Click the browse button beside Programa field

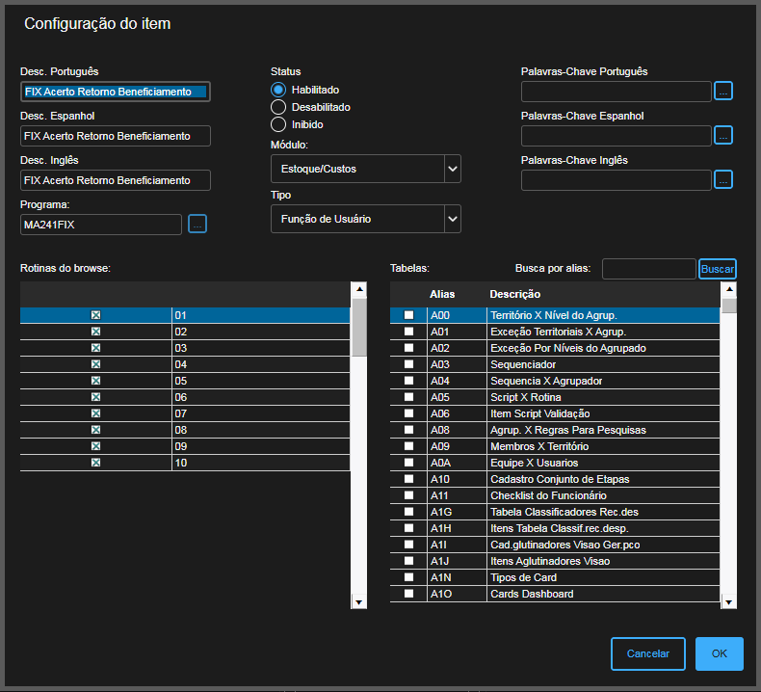pos(197,225)
